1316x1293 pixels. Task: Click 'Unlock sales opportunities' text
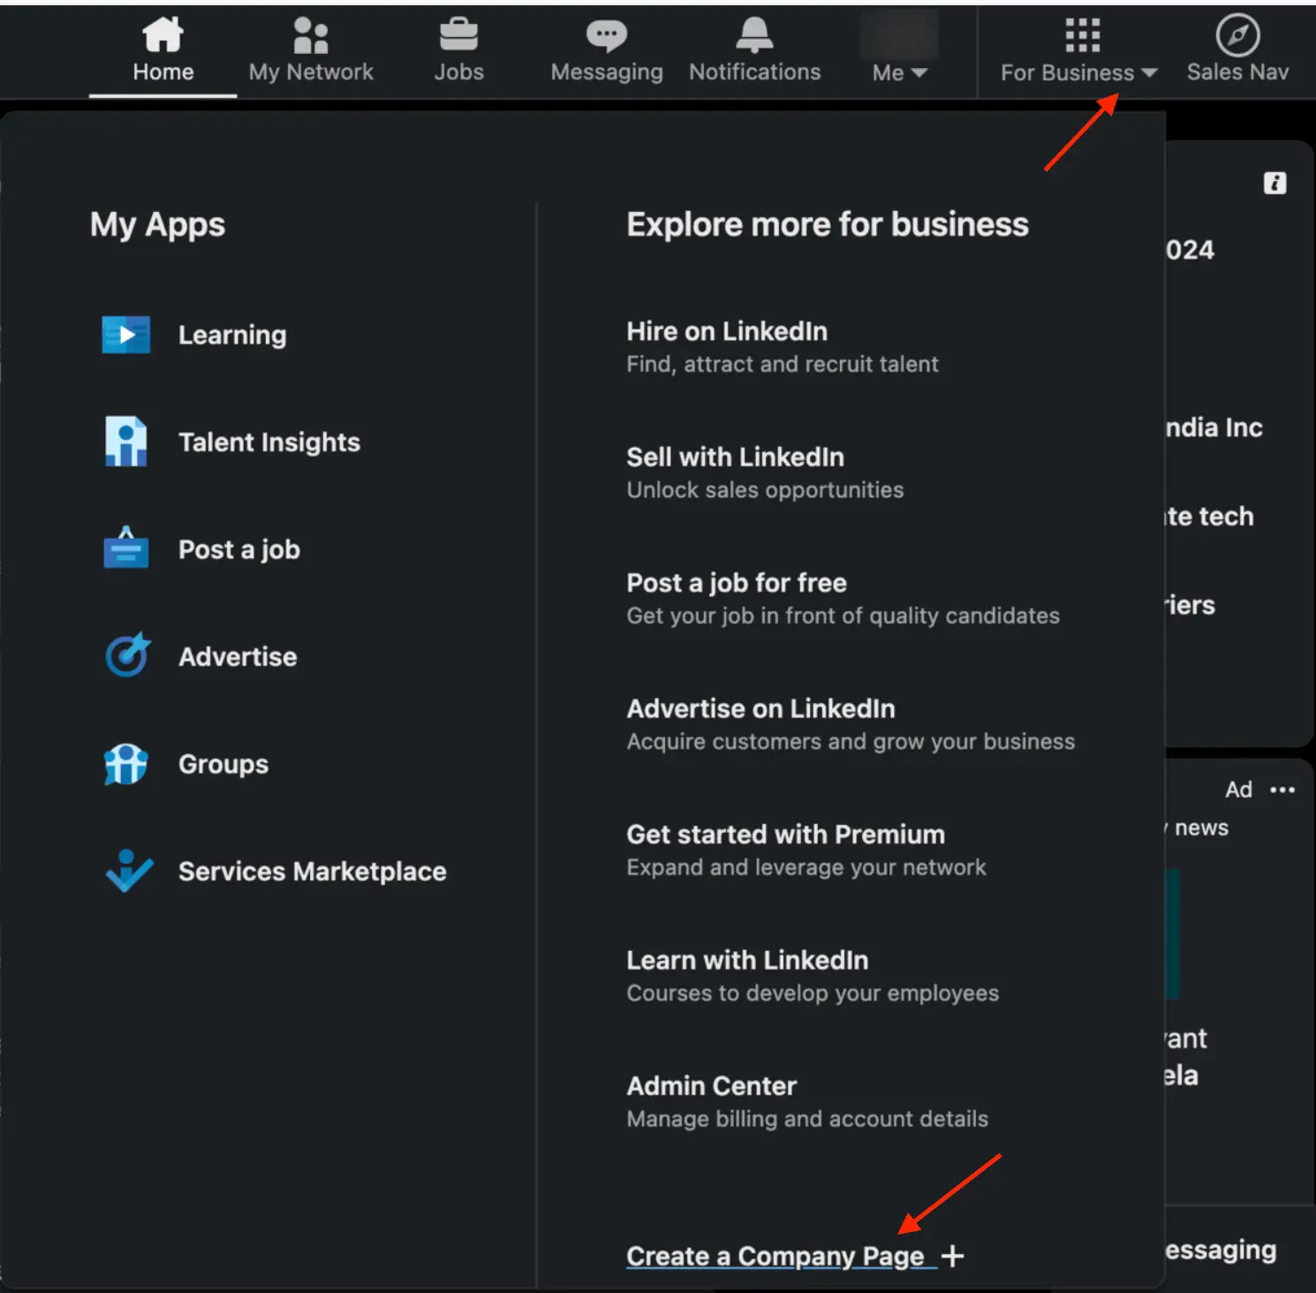(x=765, y=490)
